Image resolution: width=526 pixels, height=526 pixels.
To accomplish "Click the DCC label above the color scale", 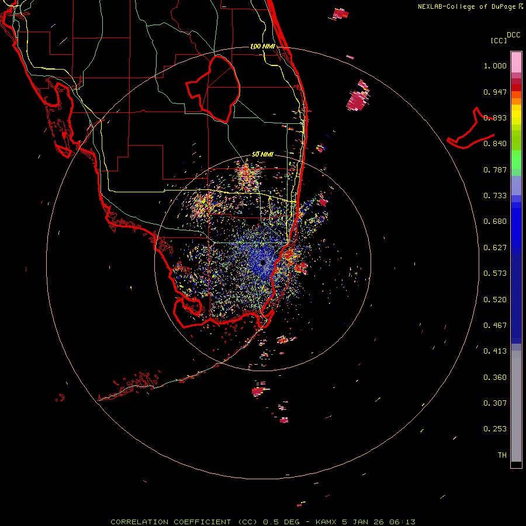I will pyautogui.click(x=514, y=35).
